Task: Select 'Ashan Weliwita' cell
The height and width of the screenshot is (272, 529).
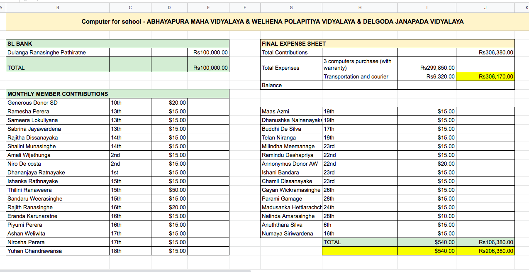Action: click(x=58, y=233)
